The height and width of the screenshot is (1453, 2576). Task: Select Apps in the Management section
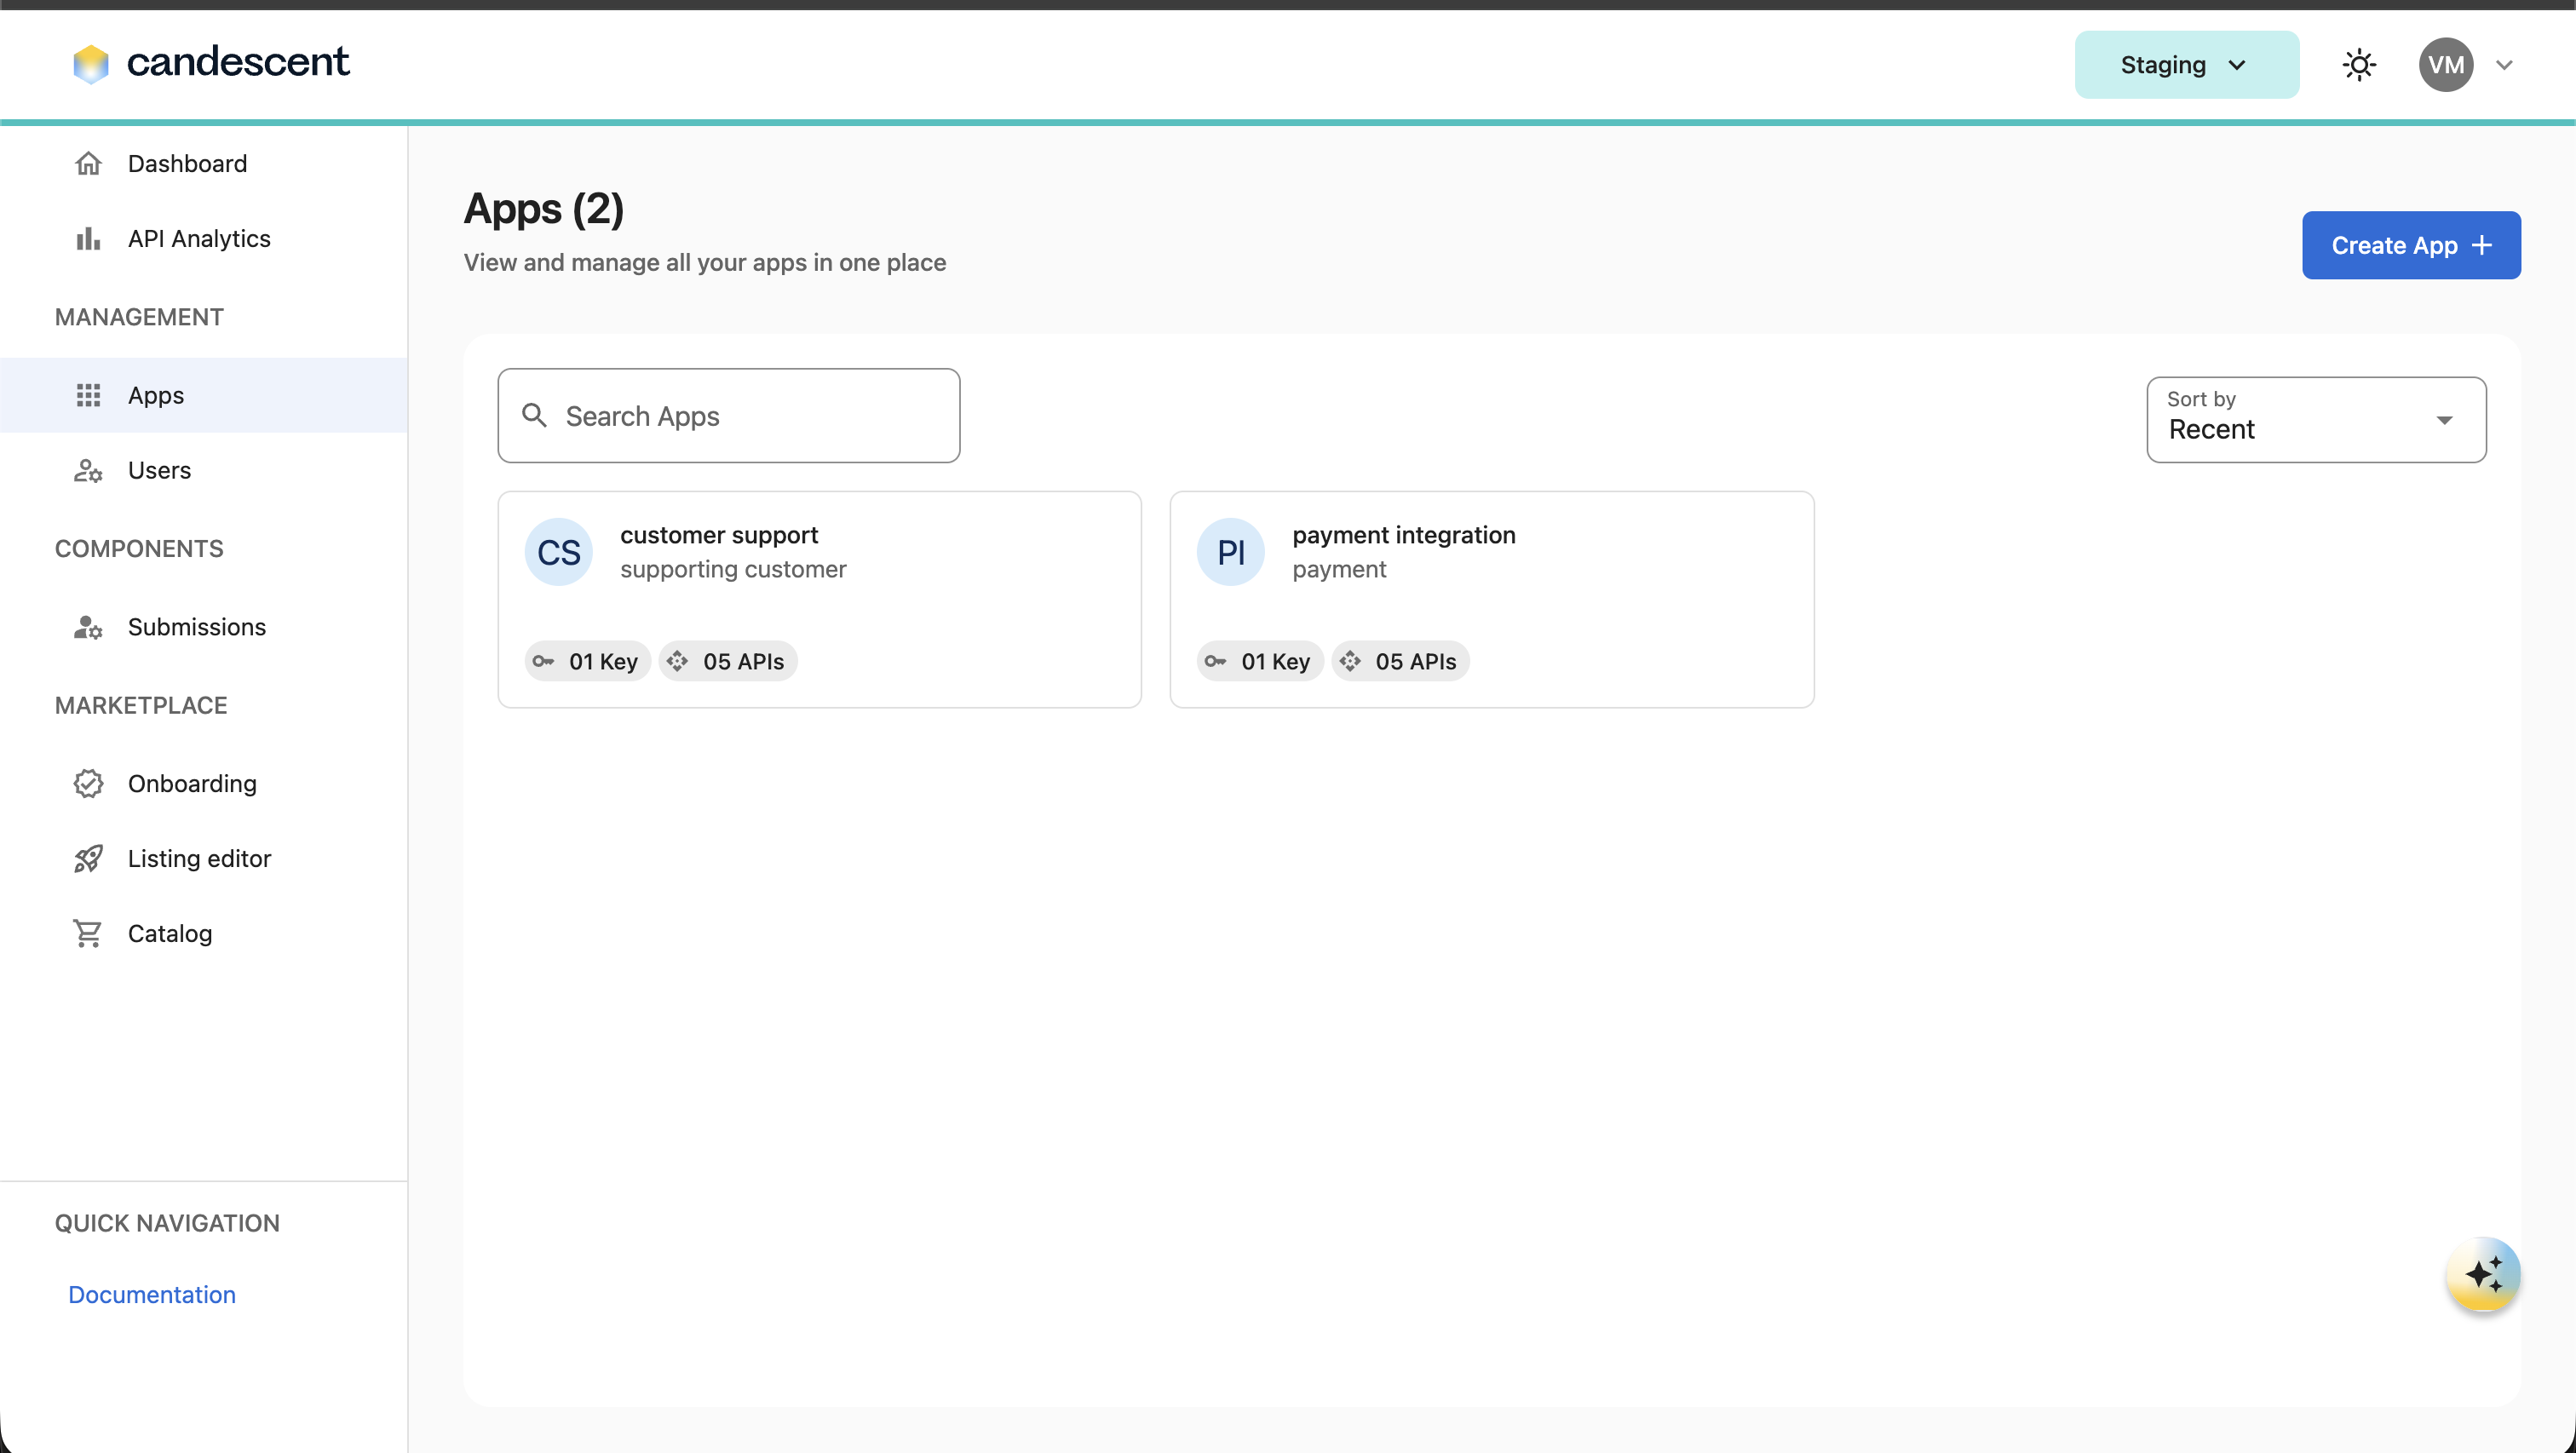pyautogui.click(x=204, y=395)
